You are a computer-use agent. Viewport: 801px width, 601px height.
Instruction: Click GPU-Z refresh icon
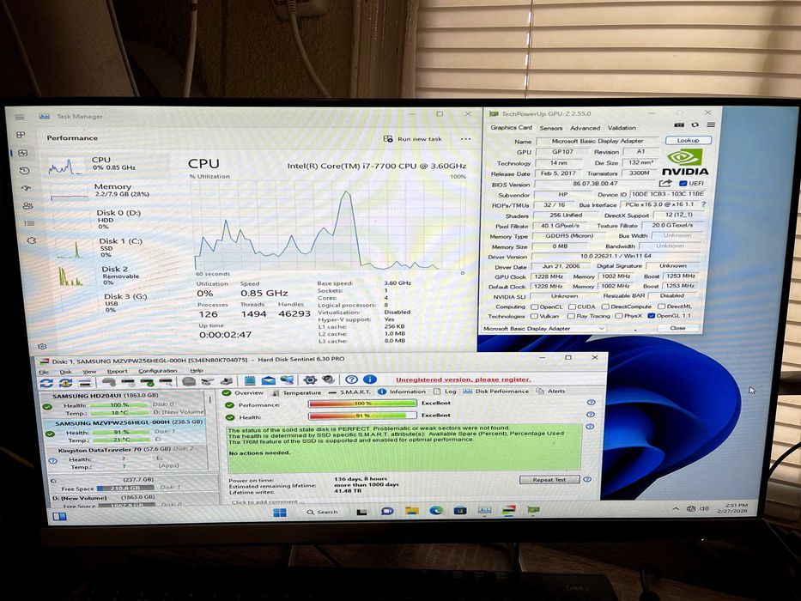coord(695,124)
